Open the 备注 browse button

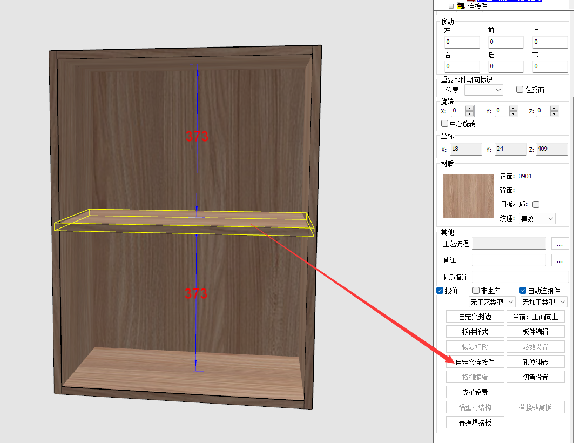tap(559, 260)
